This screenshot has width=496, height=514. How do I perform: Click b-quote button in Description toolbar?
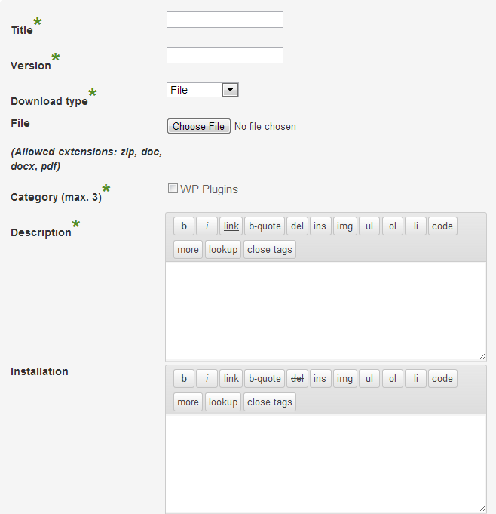(x=265, y=226)
